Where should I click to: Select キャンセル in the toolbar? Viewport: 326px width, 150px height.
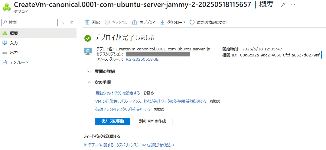click(120, 22)
